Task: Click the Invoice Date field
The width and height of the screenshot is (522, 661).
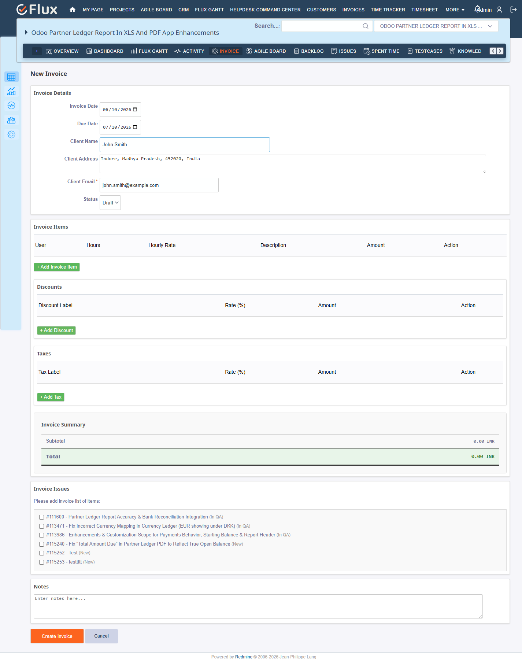Action: coord(120,110)
